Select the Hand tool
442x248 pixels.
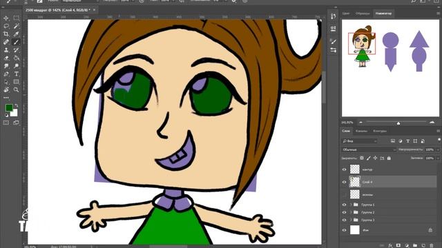pos(6,90)
